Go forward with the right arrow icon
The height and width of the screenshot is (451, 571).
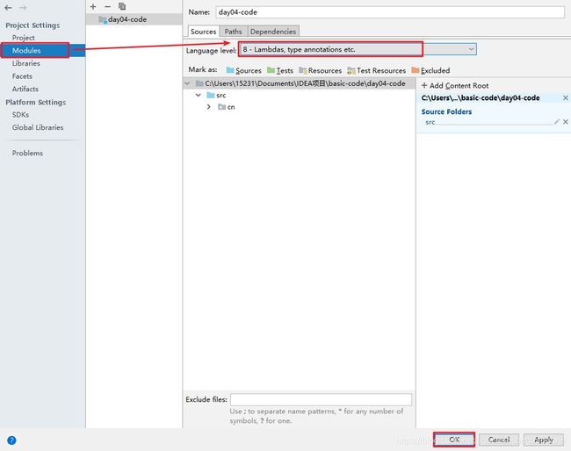point(23,8)
